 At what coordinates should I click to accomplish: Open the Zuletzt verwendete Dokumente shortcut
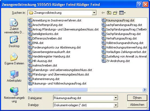pos(14,26)
